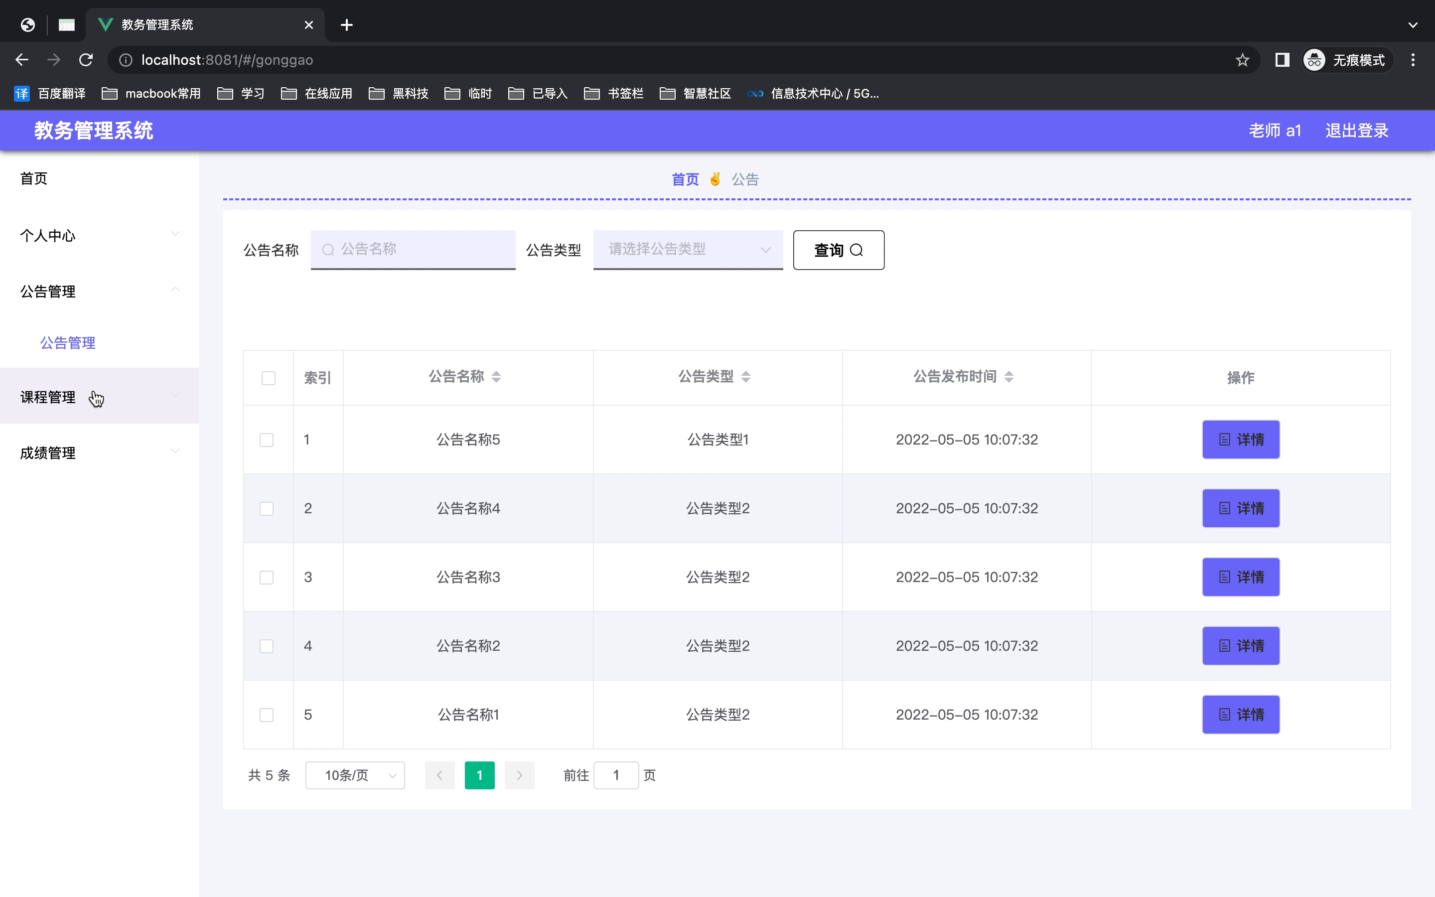The height and width of the screenshot is (897, 1435).
Task: Click the 退出登录 link
Action: [x=1357, y=131]
